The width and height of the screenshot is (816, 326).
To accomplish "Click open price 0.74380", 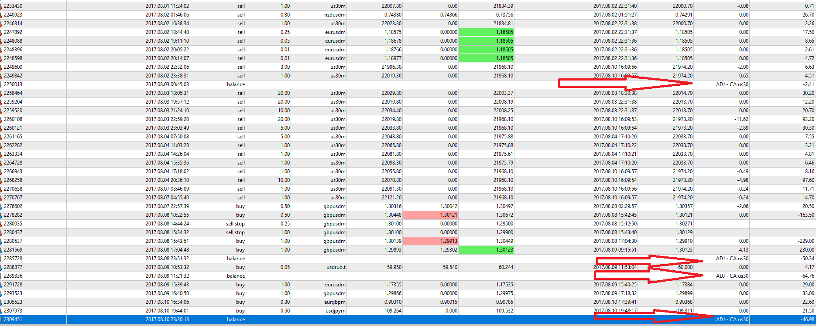I will (392, 15).
